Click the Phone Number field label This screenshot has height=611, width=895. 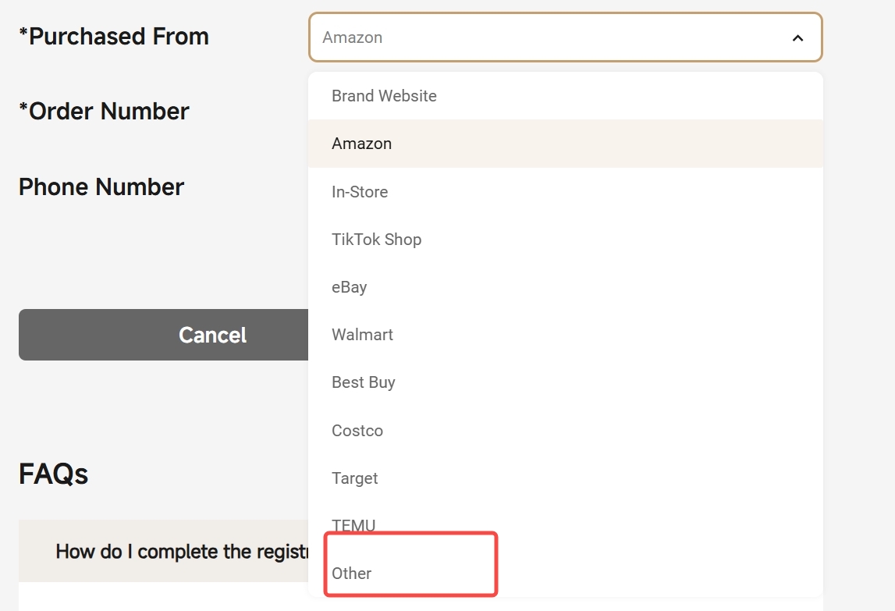coord(101,186)
